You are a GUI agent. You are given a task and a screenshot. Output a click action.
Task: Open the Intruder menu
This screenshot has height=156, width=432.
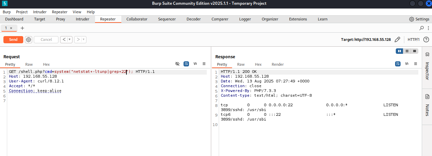[x=40, y=12]
